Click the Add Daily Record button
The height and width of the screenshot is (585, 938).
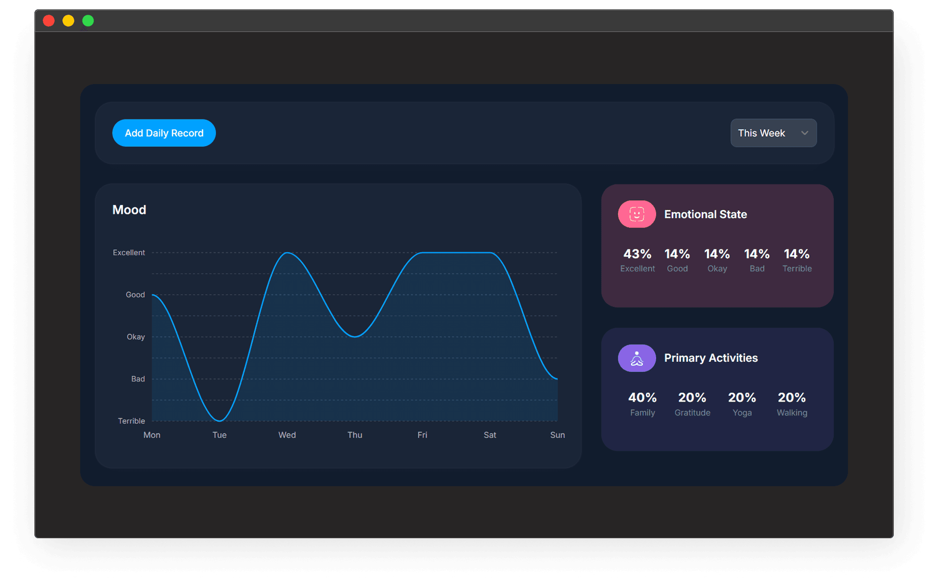164,133
